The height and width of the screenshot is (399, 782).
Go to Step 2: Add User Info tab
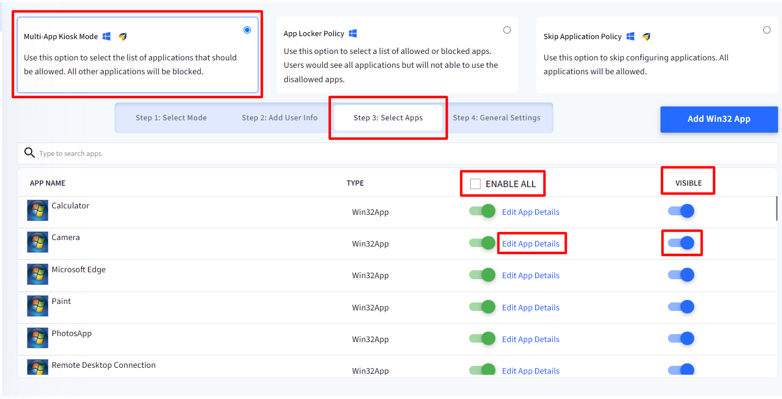click(279, 118)
